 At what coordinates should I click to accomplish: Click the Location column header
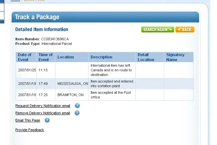pyautogui.click(x=72, y=57)
